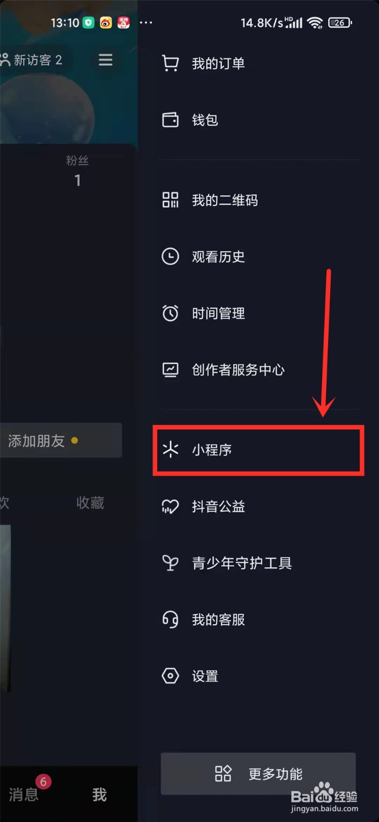Open the wallet icon next to 钱包
The image size is (379, 822).
pyautogui.click(x=170, y=120)
